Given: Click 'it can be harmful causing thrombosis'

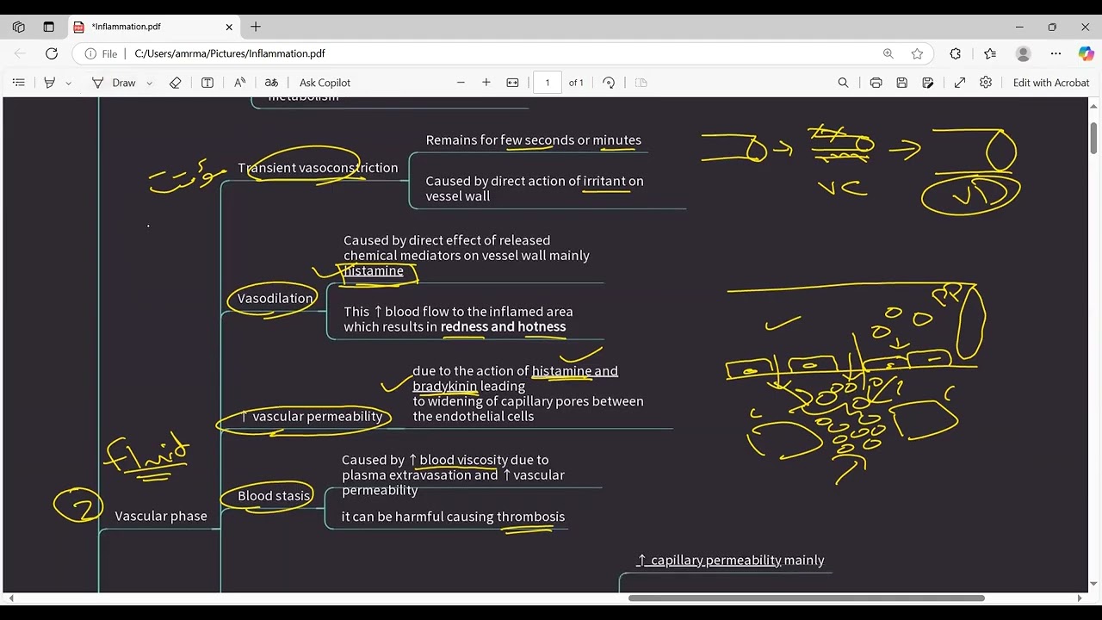Looking at the screenshot, I should pos(454,517).
